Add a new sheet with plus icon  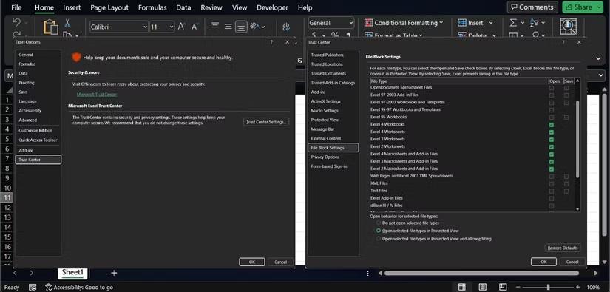(114, 273)
